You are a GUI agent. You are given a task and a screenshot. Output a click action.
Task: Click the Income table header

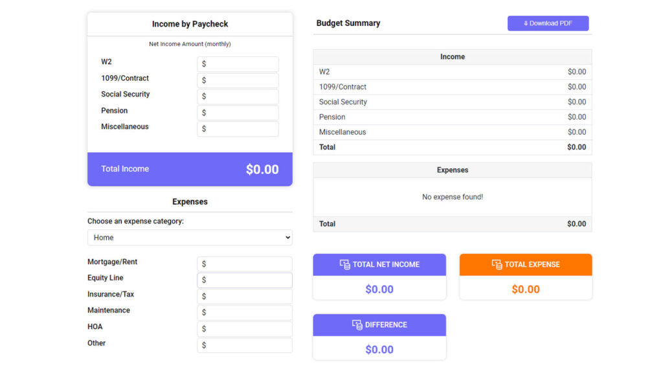tap(453, 57)
